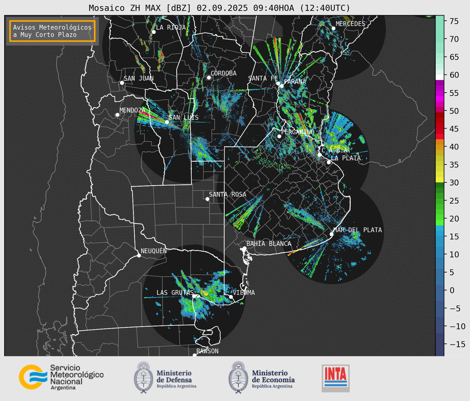Click the scale value 40 label
Viewport: 470px width, 401px height.
coord(454,147)
